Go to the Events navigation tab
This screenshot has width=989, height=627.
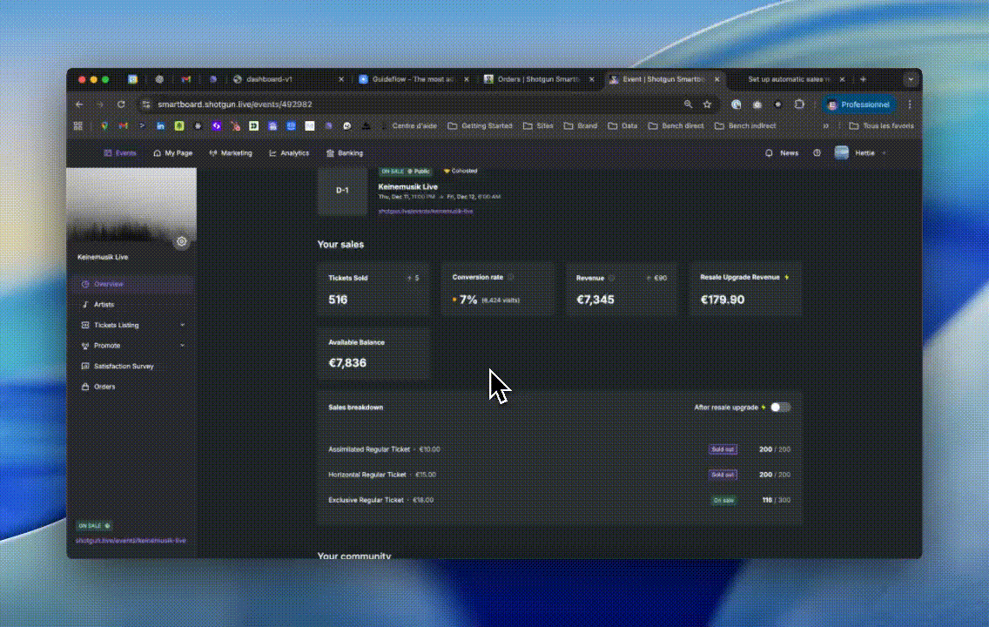click(120, 153)
